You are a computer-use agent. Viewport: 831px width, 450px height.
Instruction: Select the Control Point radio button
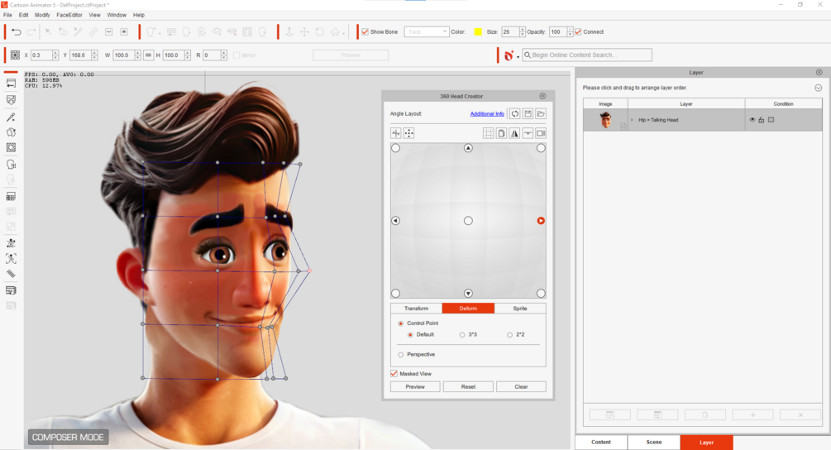[401, 323]
